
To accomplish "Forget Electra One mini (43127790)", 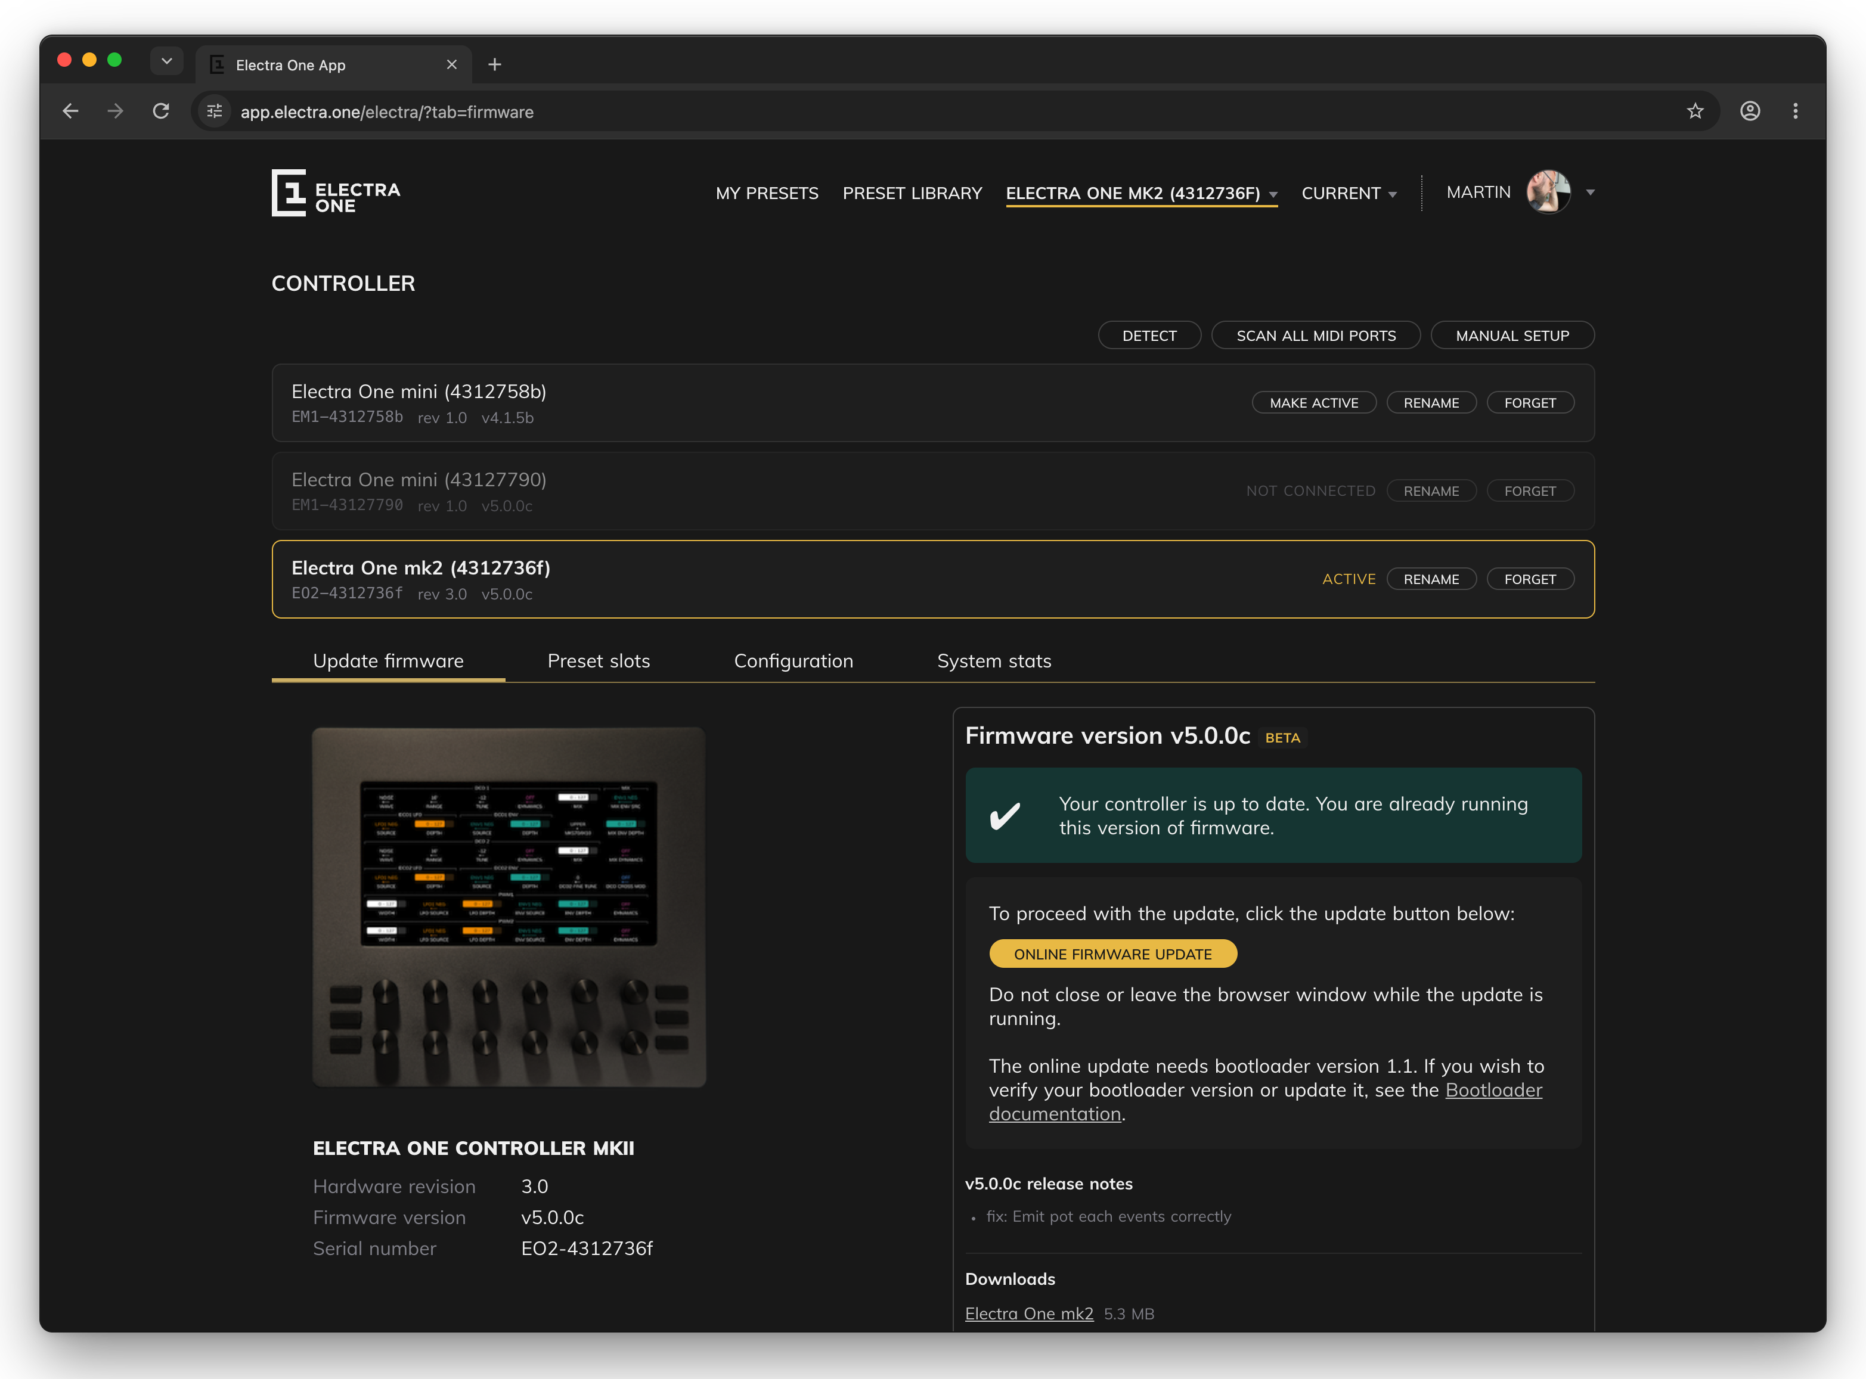I will 1530,491.
